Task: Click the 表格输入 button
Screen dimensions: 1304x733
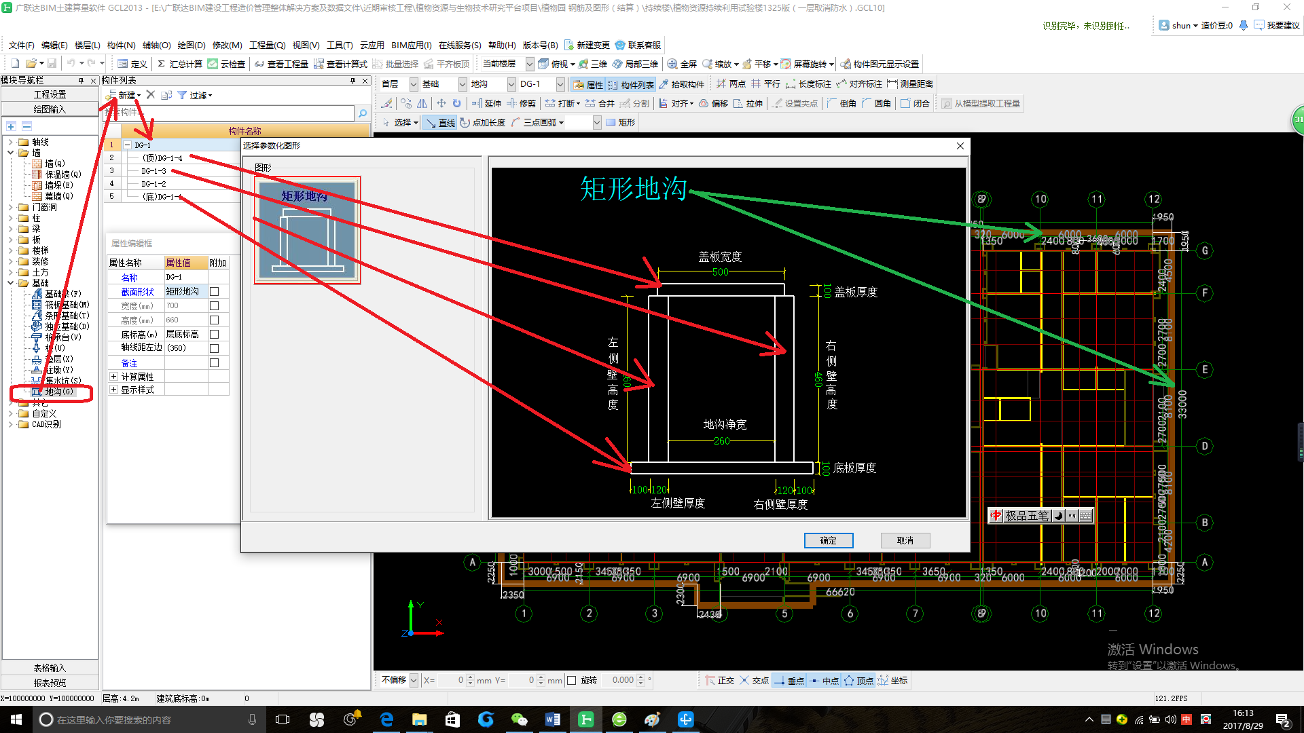Action: pyautogui.click(x=50, y=668)
